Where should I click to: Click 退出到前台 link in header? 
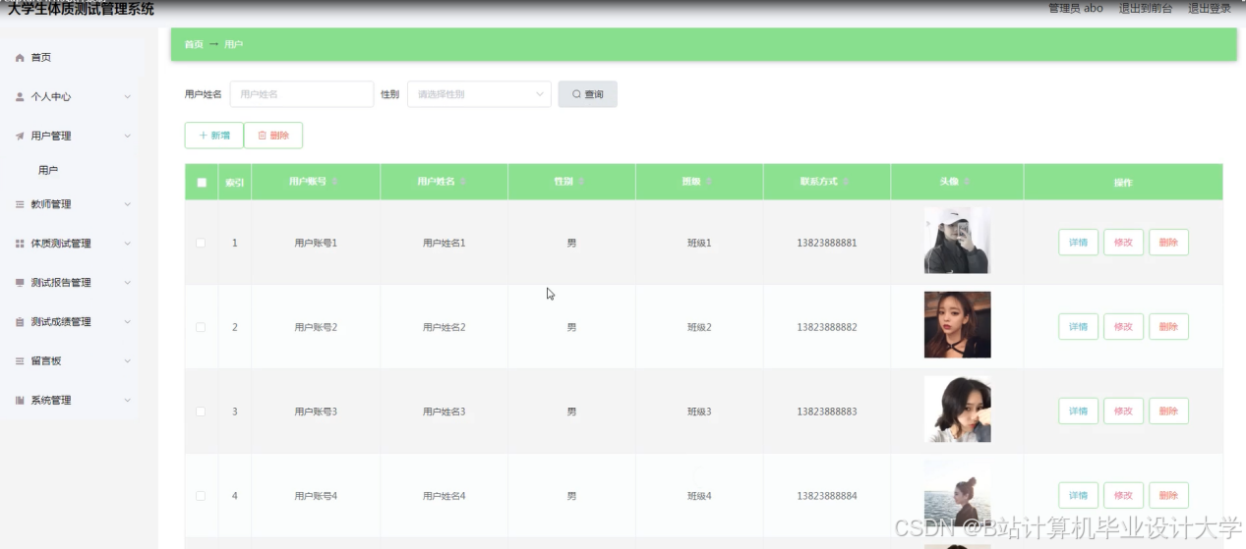(x=1146, y=8)
